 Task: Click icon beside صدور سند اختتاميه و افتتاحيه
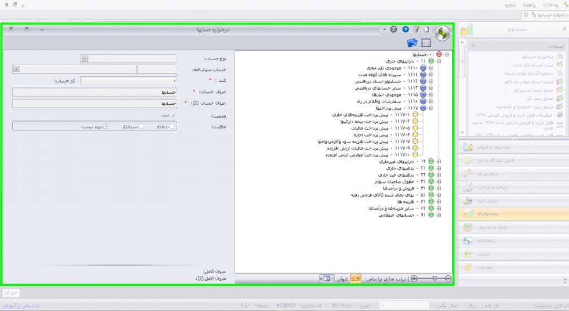pyautogui.click(x=560, y=106)
